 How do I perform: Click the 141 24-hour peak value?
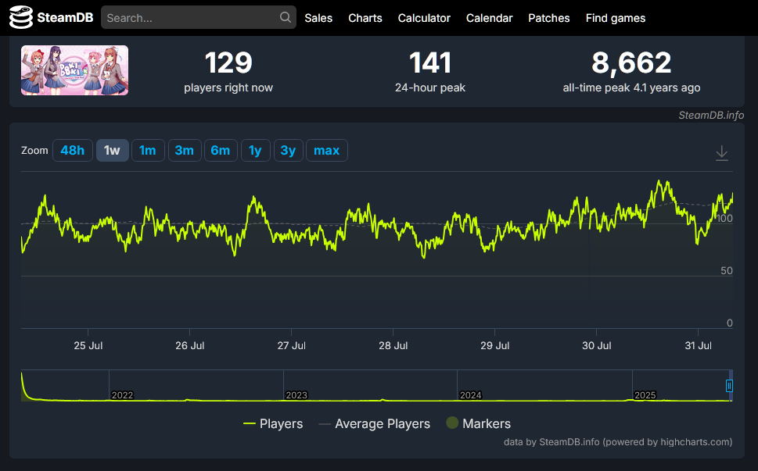(430, 62)
